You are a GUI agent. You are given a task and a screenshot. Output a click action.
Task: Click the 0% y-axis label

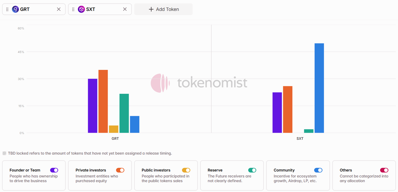point(22,133)
